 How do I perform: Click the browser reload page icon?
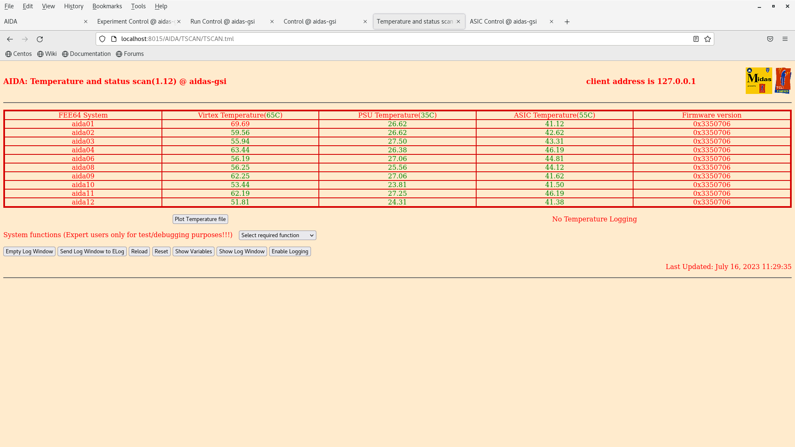(x=40, y=39)
